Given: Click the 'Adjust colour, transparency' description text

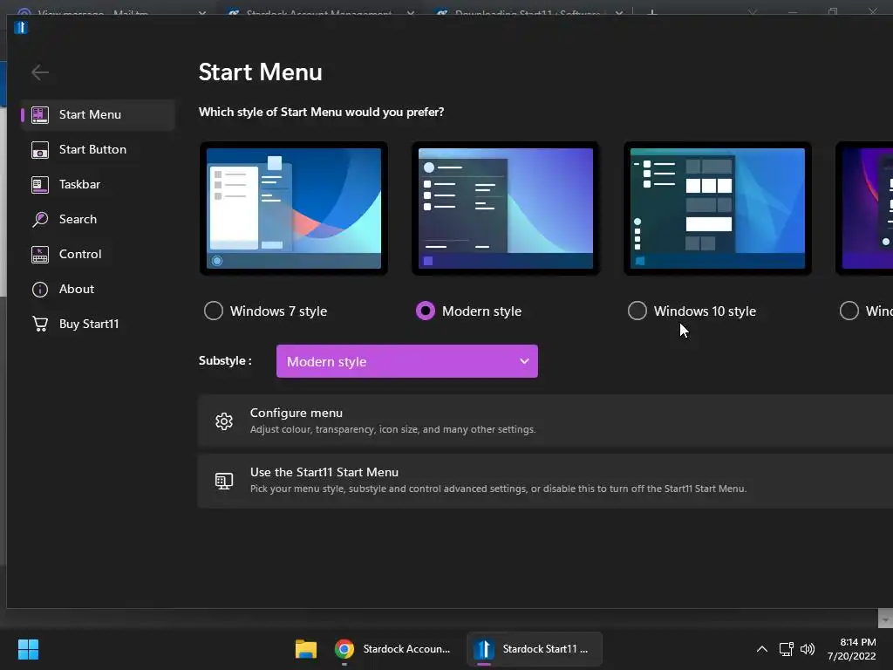Looking at the screenshot, I should 393,429.
